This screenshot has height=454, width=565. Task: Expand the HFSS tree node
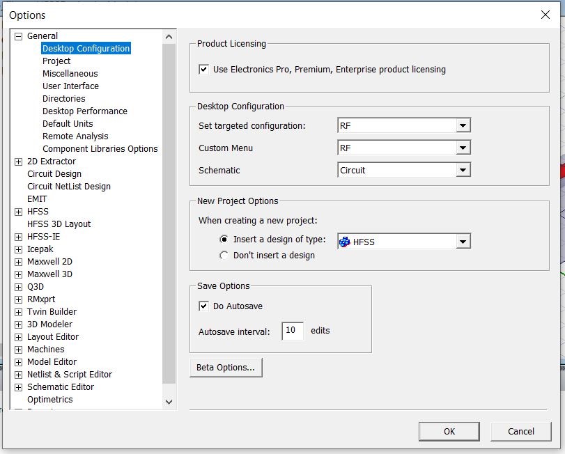[x=18, y=212]
